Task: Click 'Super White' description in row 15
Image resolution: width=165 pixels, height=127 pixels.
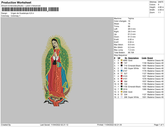Action: tap(133, 97)
